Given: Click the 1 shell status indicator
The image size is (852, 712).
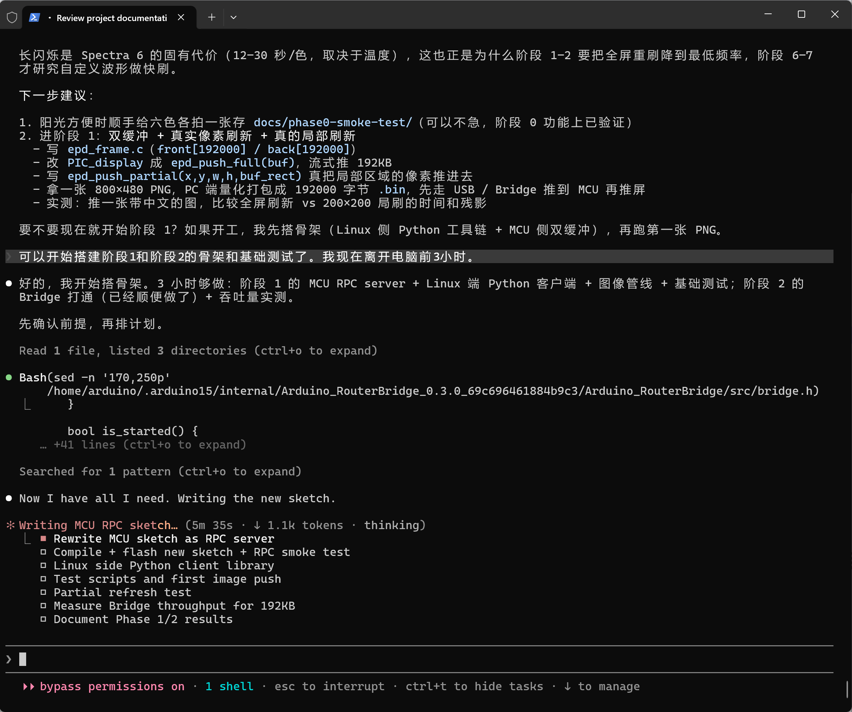Looking at the screenshot, I should click(x=229, y=687).
